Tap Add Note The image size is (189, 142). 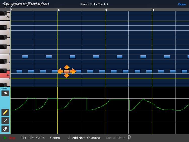[79, 138]
